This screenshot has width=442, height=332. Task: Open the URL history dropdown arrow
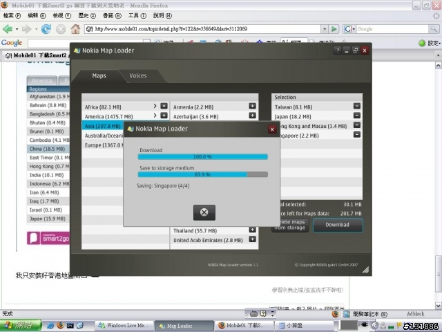point(325,29)
